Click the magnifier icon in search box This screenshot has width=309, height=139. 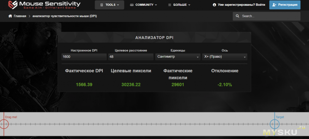tap(238, 16)
